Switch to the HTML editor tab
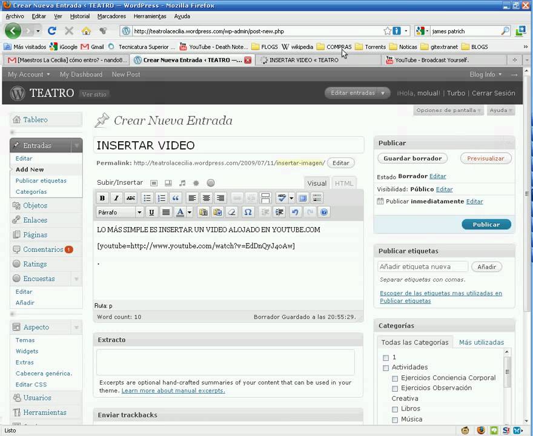The image size is (533, 436). (x=343, y=183)
